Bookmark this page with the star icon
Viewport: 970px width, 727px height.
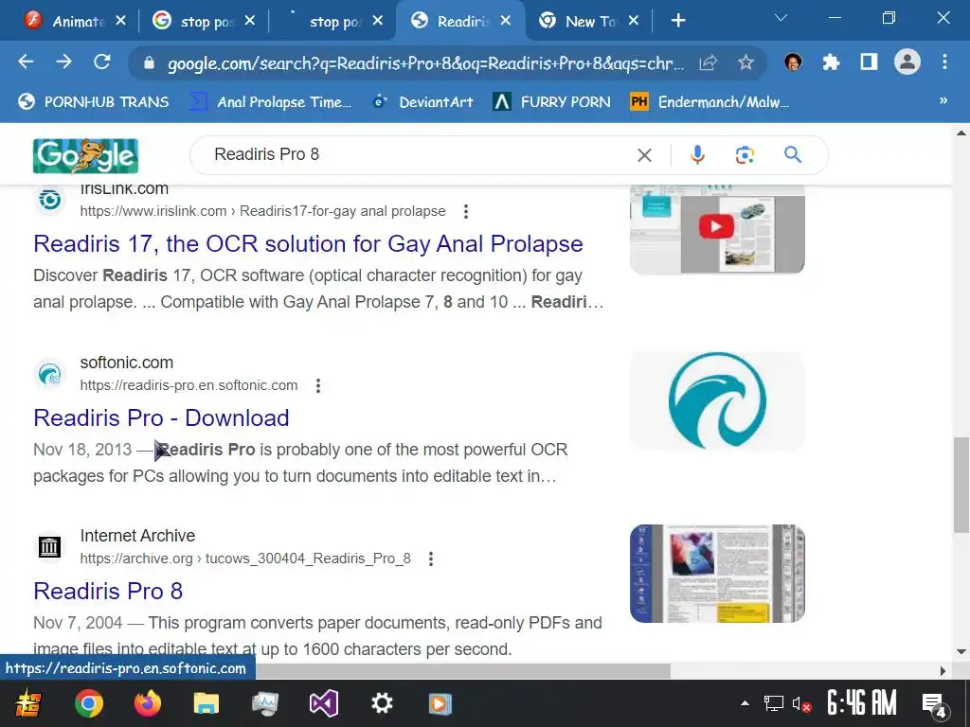(745, 62)
